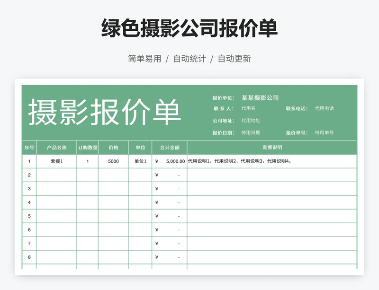
Task: Click the quote sheet preview thumbnail
Action: [x=189, y=177]
